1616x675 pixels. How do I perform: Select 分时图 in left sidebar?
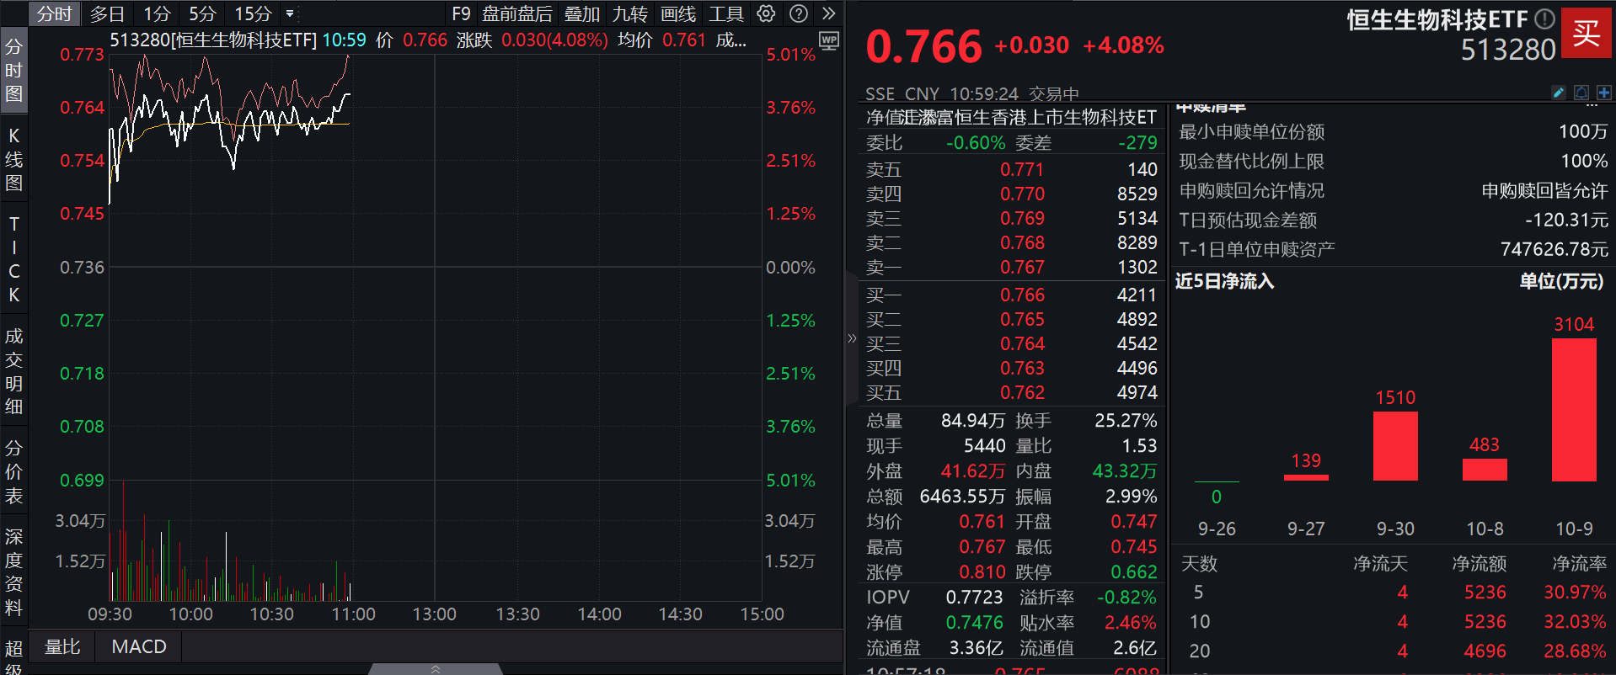[x=13, y=70]
